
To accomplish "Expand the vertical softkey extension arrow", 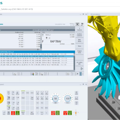I will [x=82, y=69].
